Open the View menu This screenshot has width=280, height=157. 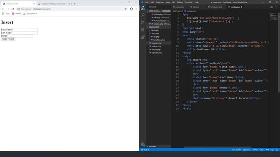click(168, 2)
